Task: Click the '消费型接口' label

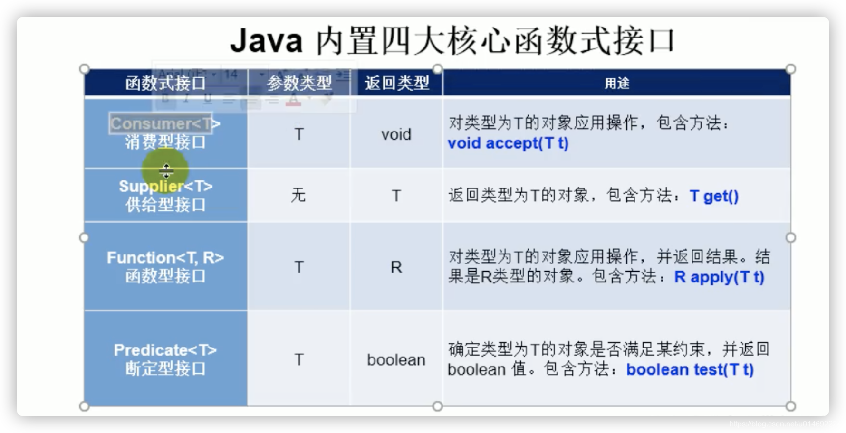Action: (165, 142)
